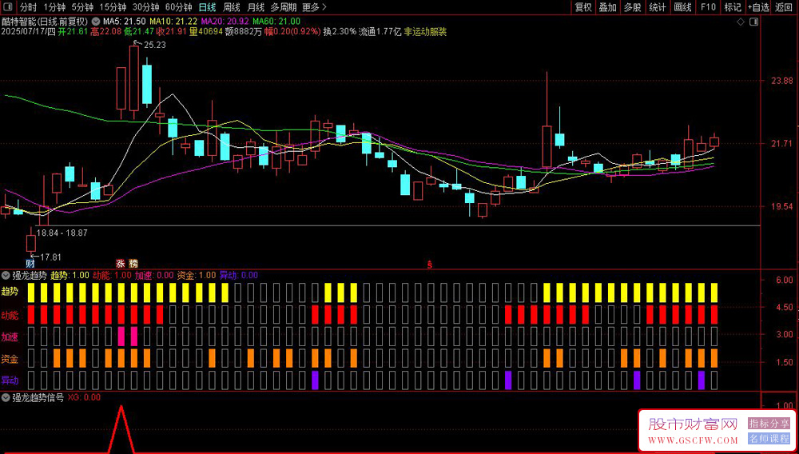The image size is (799, 454).
Task: Click the 4.50 indicator axis value
Action: point(785,308)
